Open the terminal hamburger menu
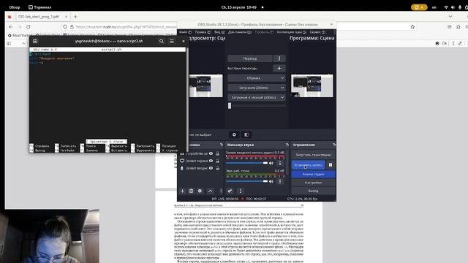Image resolution: width=468 pixels, height=263 pixels. coord(172,41)
